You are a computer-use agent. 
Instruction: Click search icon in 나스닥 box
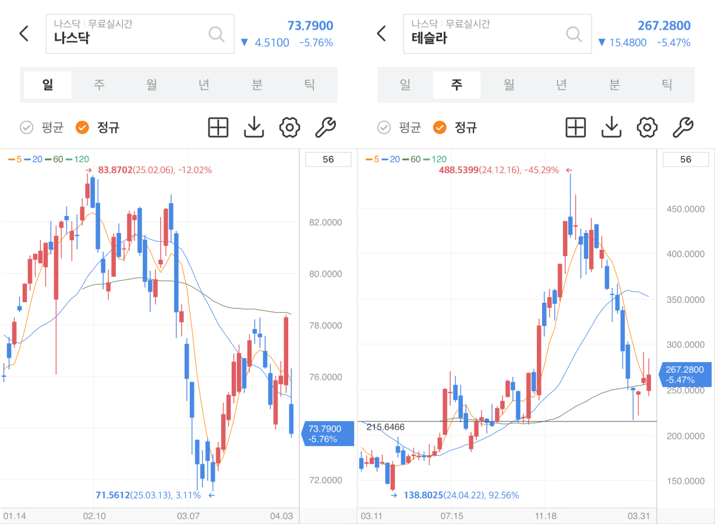(x=216, y=34)
